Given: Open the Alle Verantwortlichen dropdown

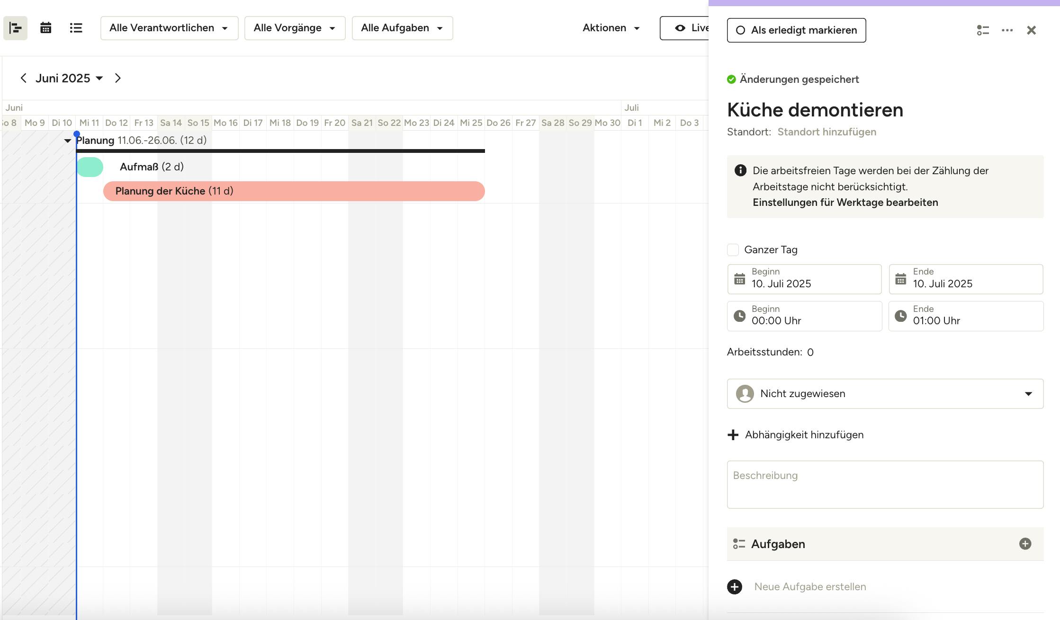Looking at the screenshot, I should (x=169, y=28).
